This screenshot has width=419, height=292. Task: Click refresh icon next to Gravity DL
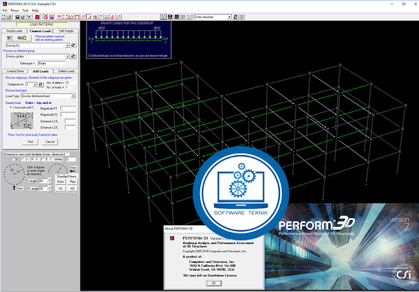click(x=73, y=46)
